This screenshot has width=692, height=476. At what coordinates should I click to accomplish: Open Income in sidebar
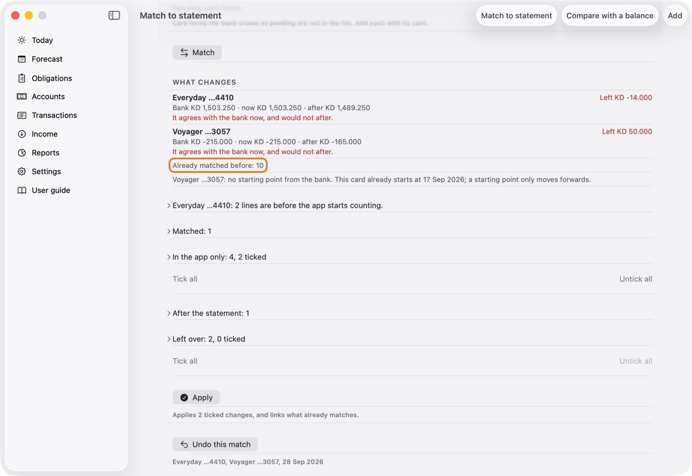coord(45,134)
